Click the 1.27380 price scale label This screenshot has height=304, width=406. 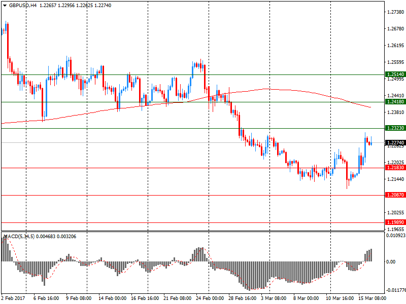[x=394, y=12]
